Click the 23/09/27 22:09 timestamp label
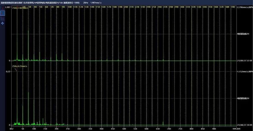Screen dimensions: 253x131 coord(245,61)
